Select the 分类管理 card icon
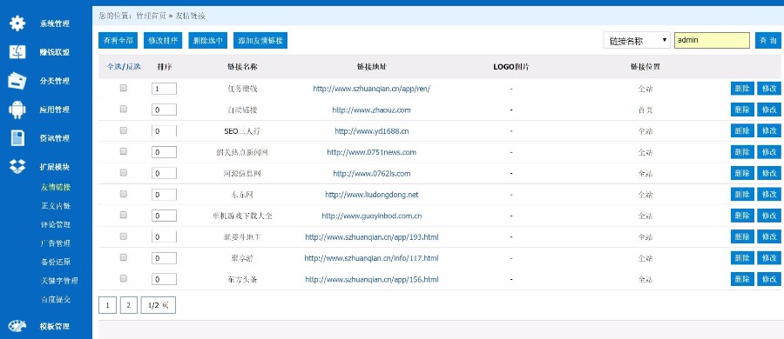Viewport: 784px width, 339px height. point(17,81)
